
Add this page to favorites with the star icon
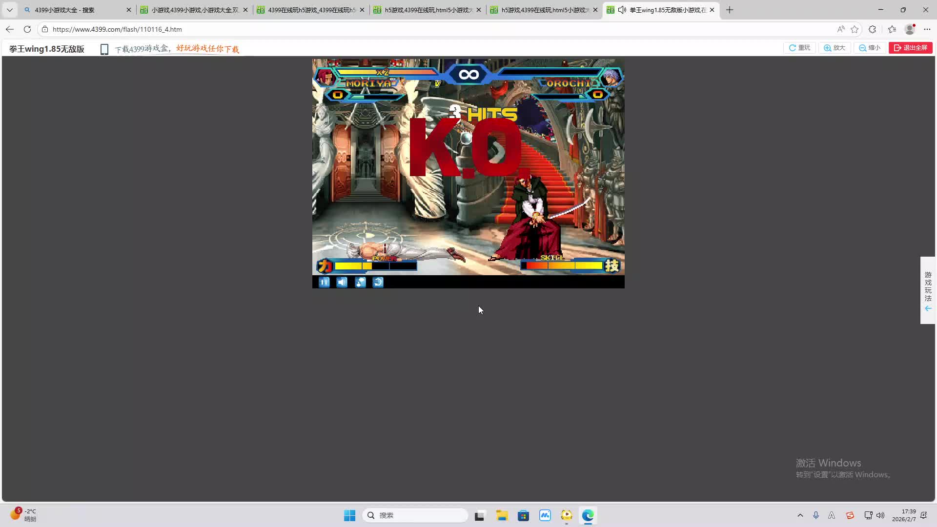click(x=855, y=29)
